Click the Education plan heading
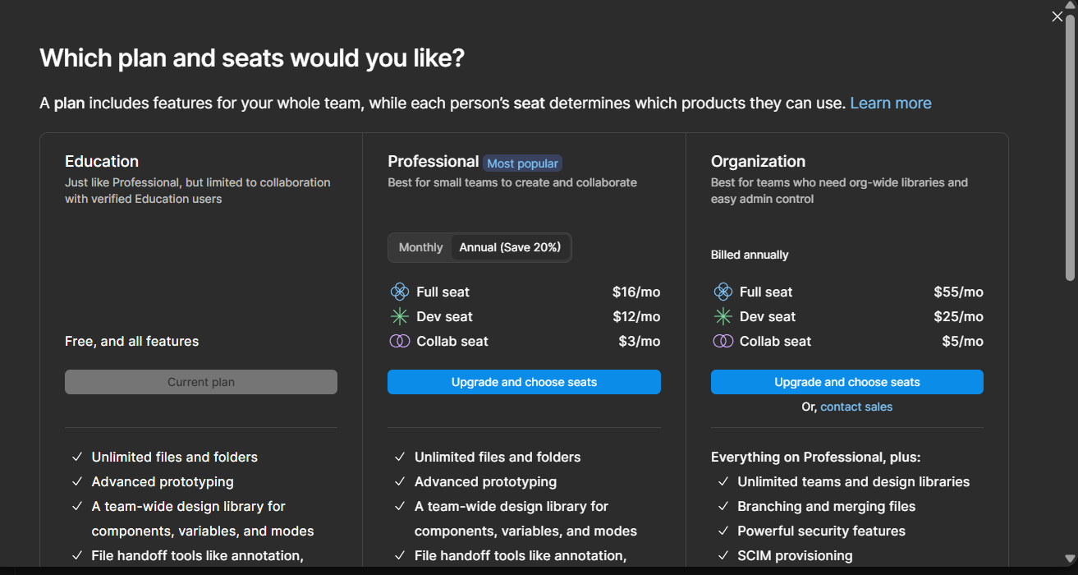The height and width of the screenshot is (575, 1078). [x=102, y=161]
